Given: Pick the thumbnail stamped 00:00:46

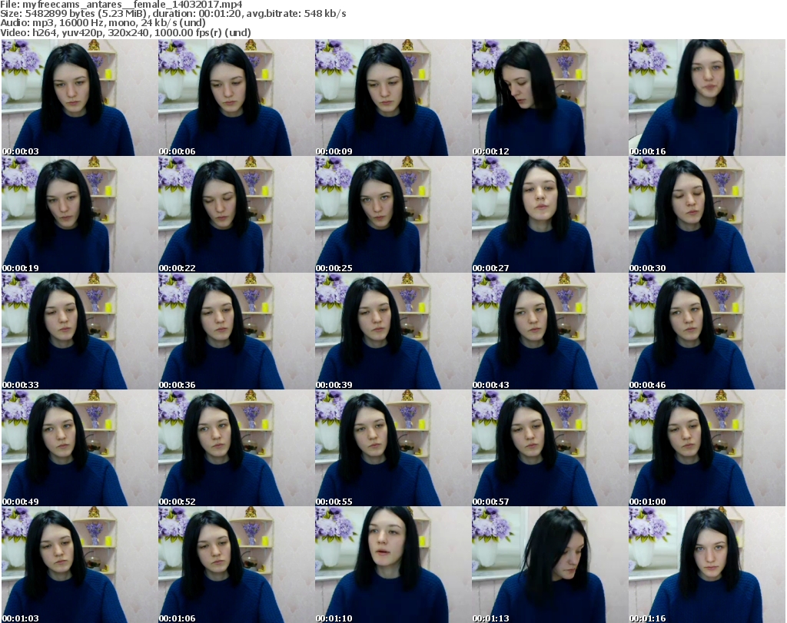Looking at the screenshot, I should click(707, 332).
